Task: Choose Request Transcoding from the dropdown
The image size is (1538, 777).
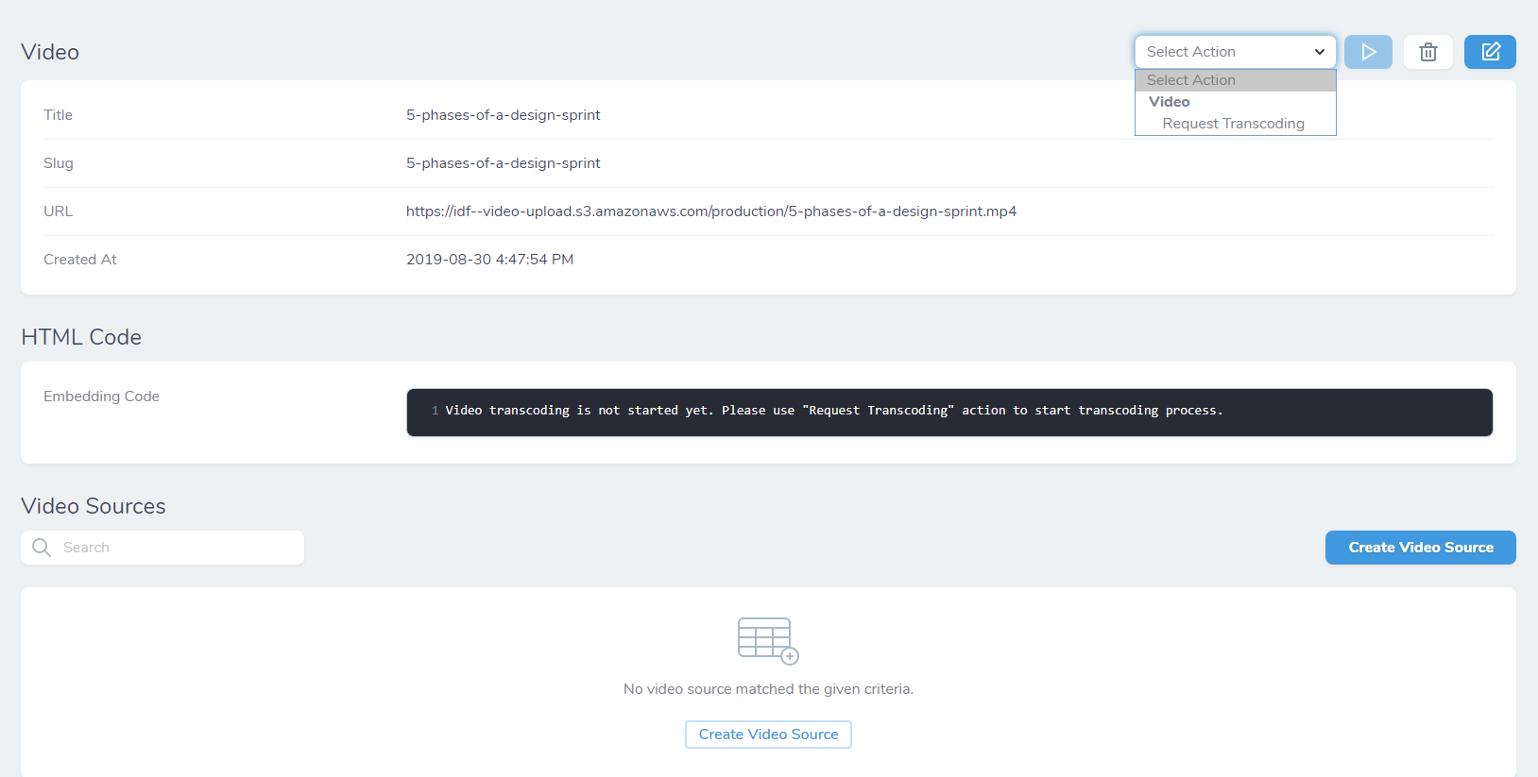Action: (x=1233, y=124)
